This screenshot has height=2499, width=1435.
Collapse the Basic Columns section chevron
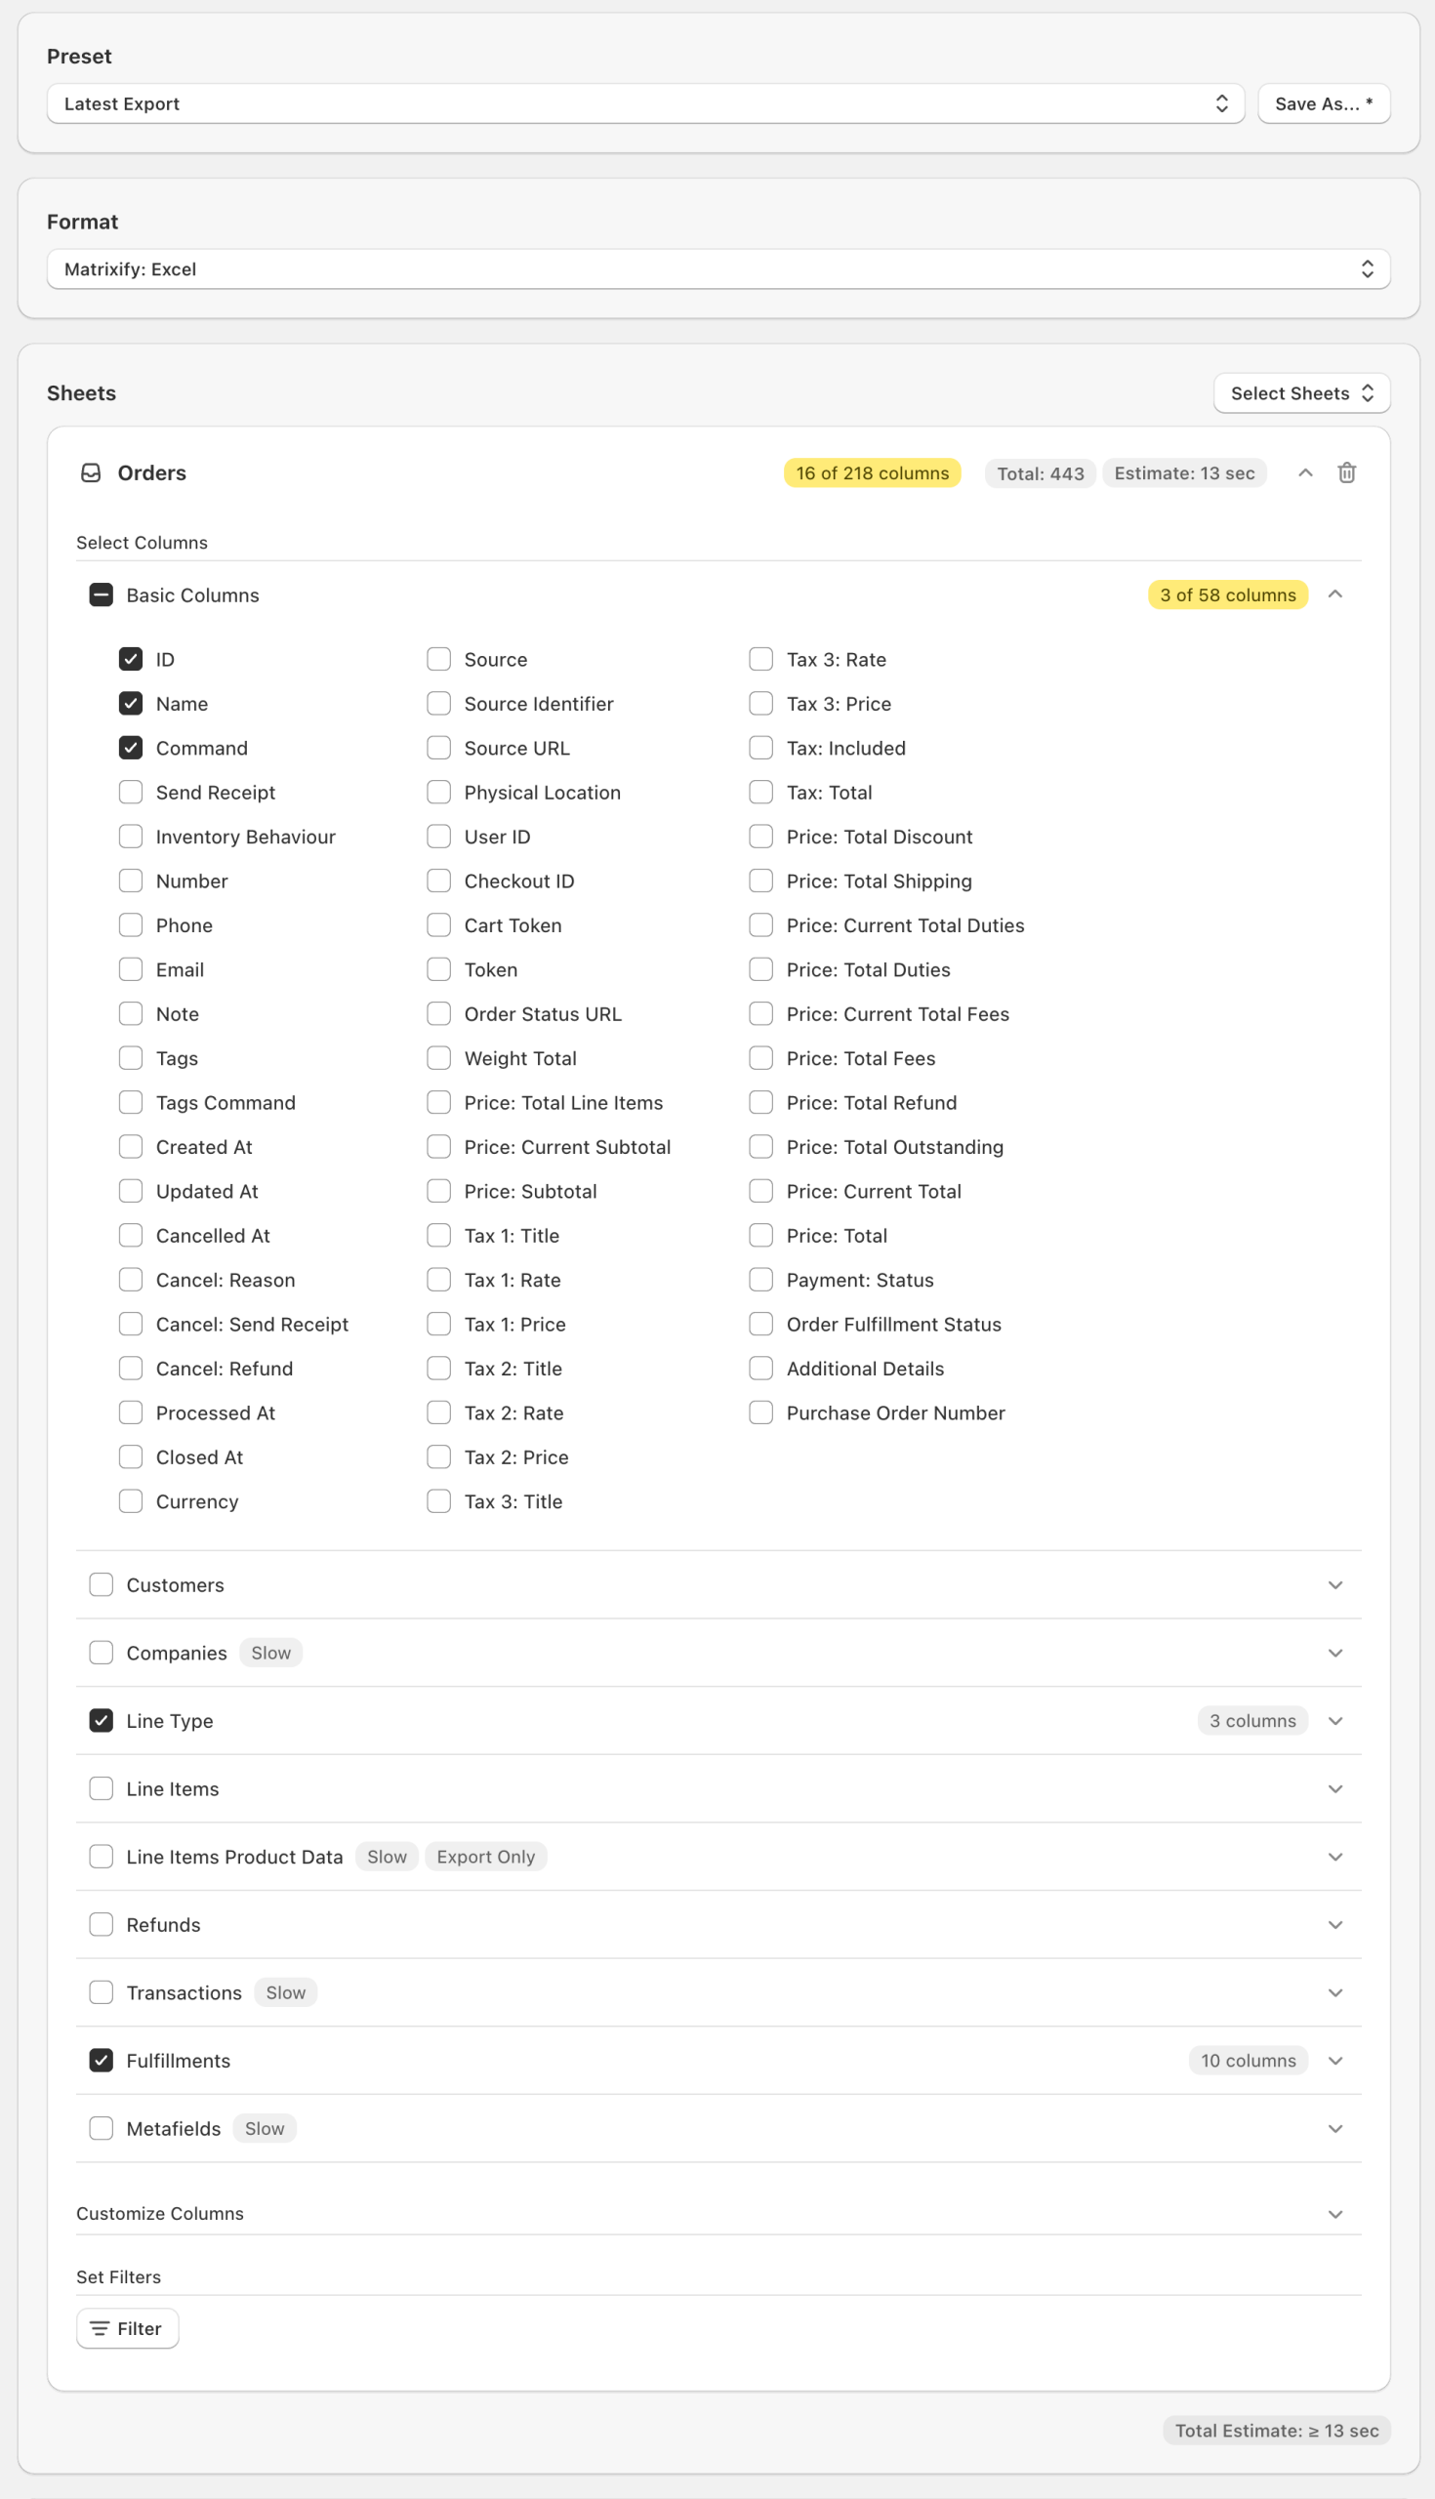(1334, 594)
